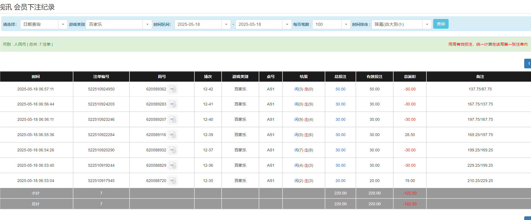531x220 pixels.
Task: Expand the per-page count 100 dropdown
Action: [346, 24]
